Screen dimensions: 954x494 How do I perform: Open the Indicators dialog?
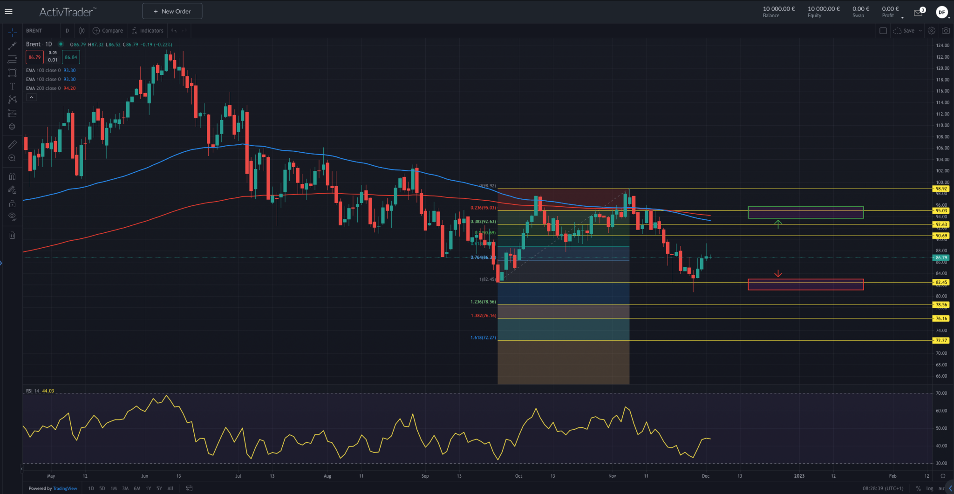coord(148,31)
